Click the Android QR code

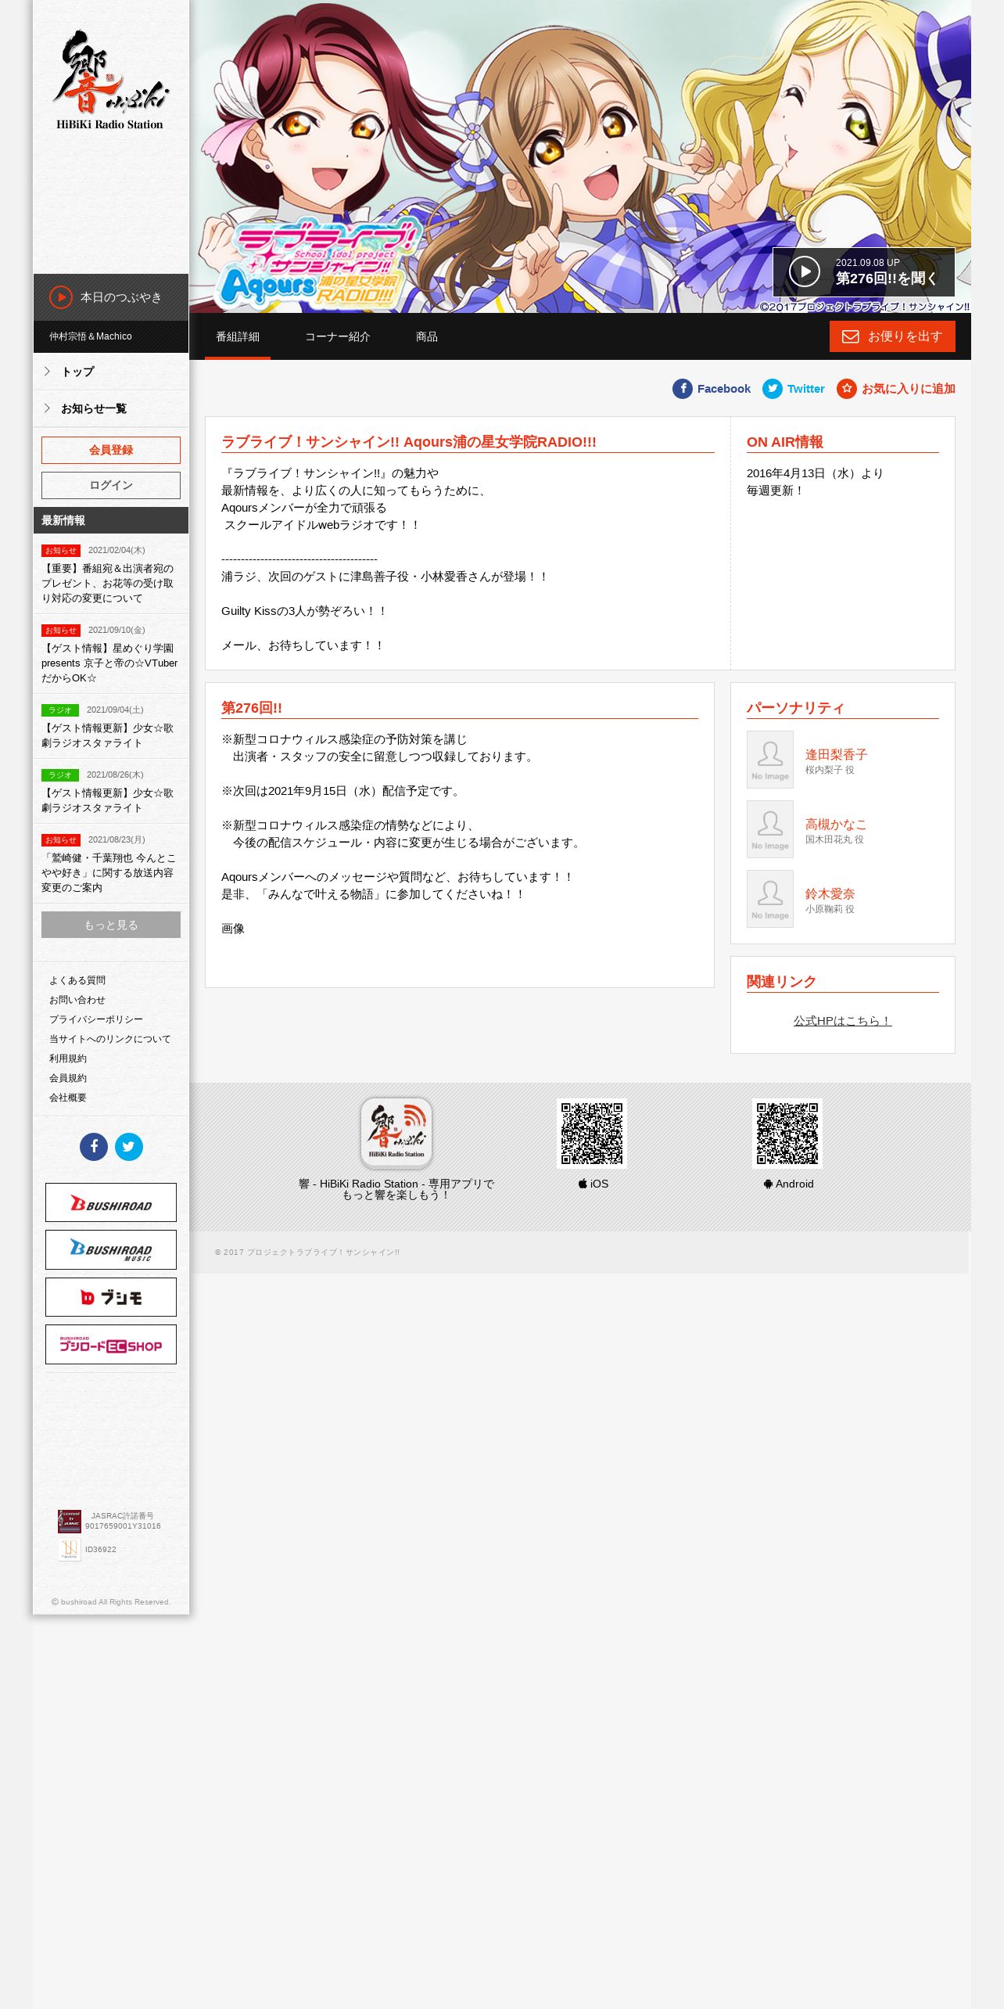(787, 1134)
